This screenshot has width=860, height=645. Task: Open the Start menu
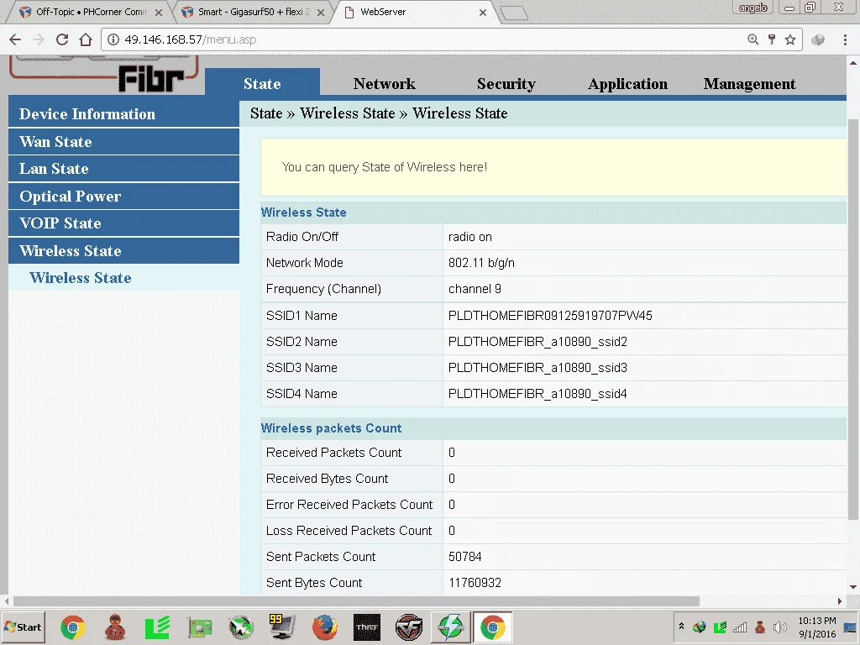[23, 627]
